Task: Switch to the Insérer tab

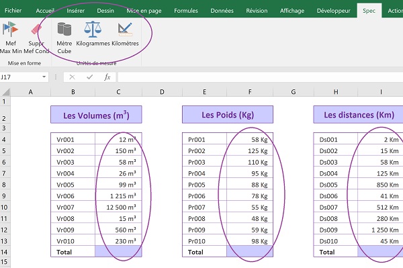Action: click(75, 11)
